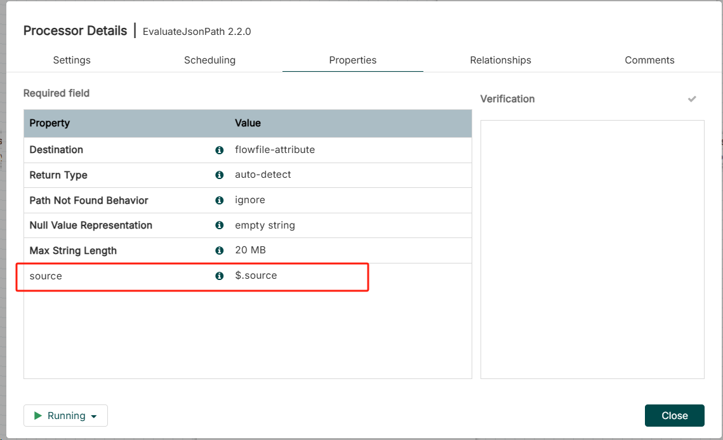The width and height of the screenshot is (723, 440).
Task: Open the Comments tab
Action: coord(649,60)
